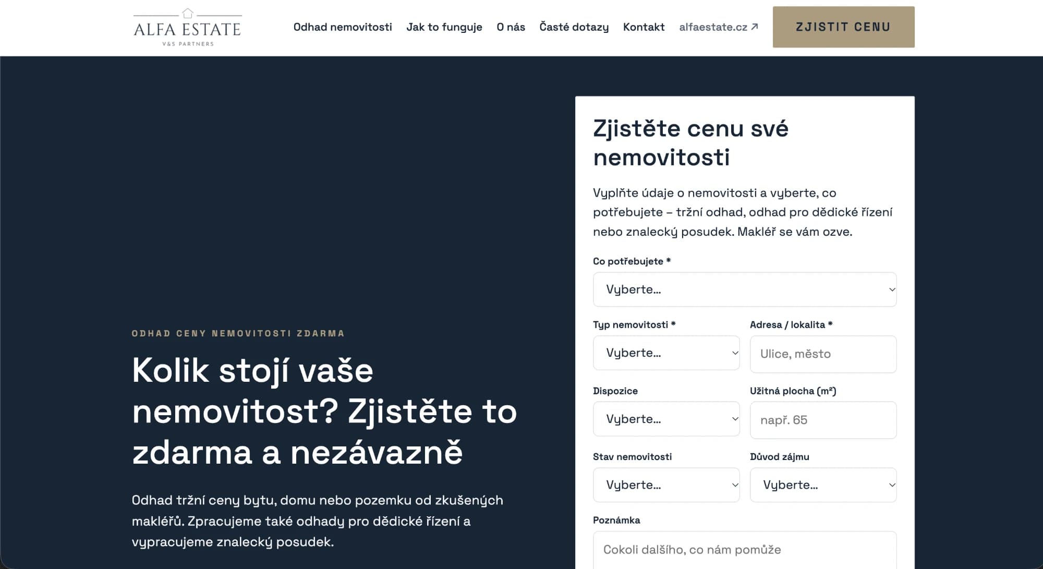This screenshot has height=569, width=1043.
Task: Open the Odhad nemovitosti menu item
Action: click(343, 27)
